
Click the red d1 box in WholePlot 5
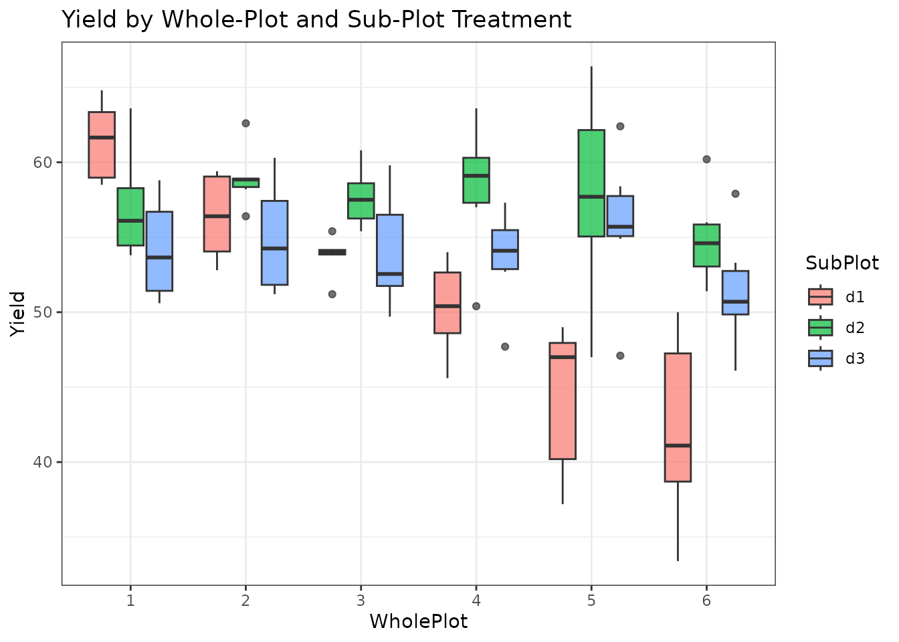click(563, 401)
